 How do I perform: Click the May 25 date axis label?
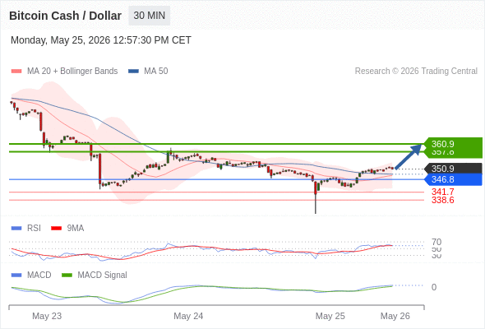click(x=330, y=316)
